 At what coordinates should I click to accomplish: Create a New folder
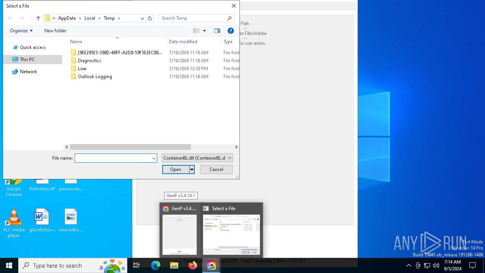pyautogui.click(x=55, y=31)
